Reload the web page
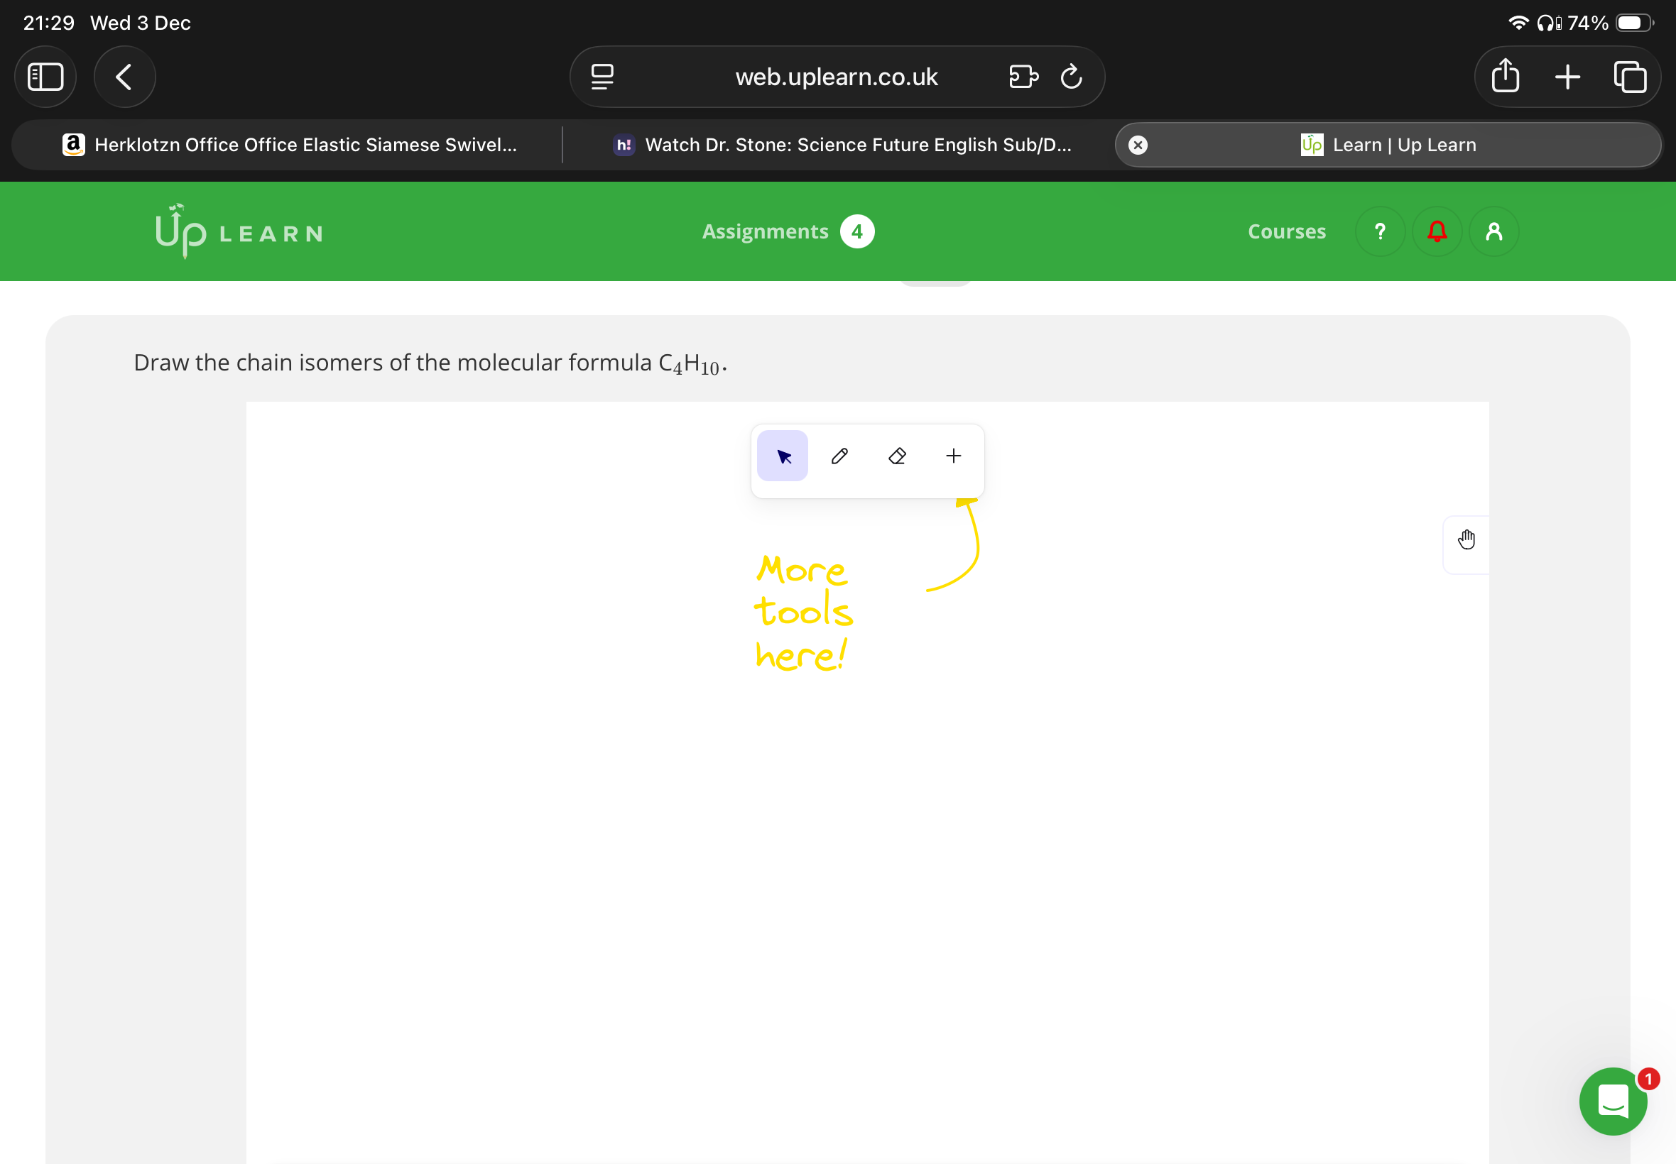This screenshot has width=1676, height=1164. coord(1070,77)
